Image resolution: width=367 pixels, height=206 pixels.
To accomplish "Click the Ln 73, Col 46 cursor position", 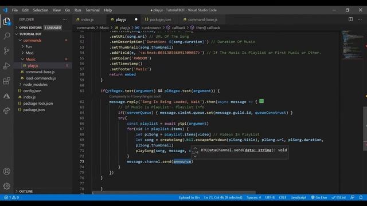I will (223, 197).
